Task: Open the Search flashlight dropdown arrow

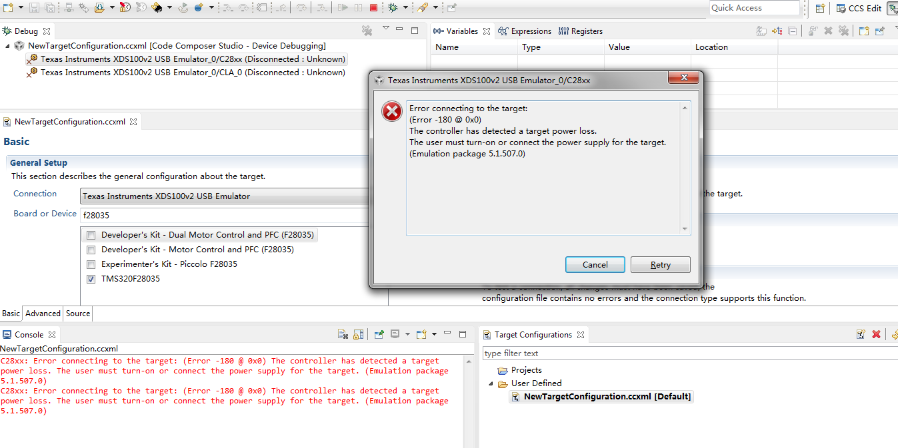Action: 435,7
